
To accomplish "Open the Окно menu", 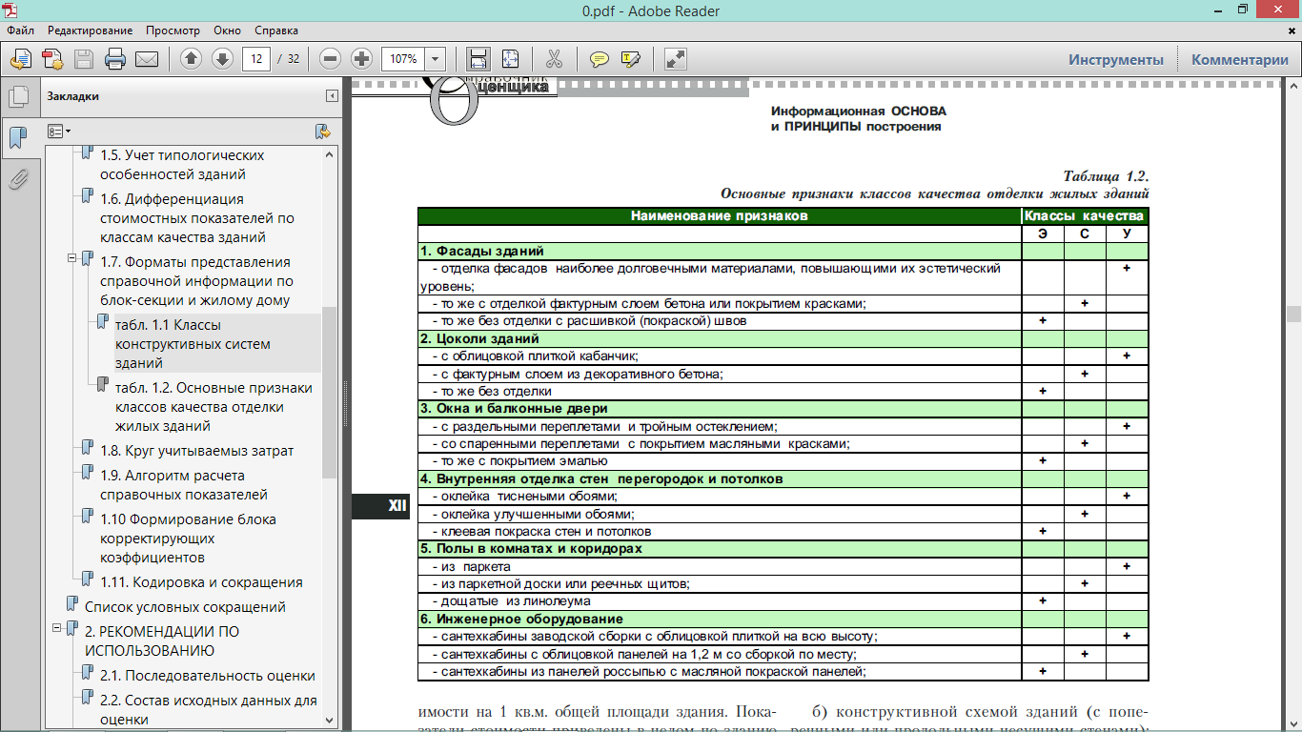I will click(x=227, y=30).
